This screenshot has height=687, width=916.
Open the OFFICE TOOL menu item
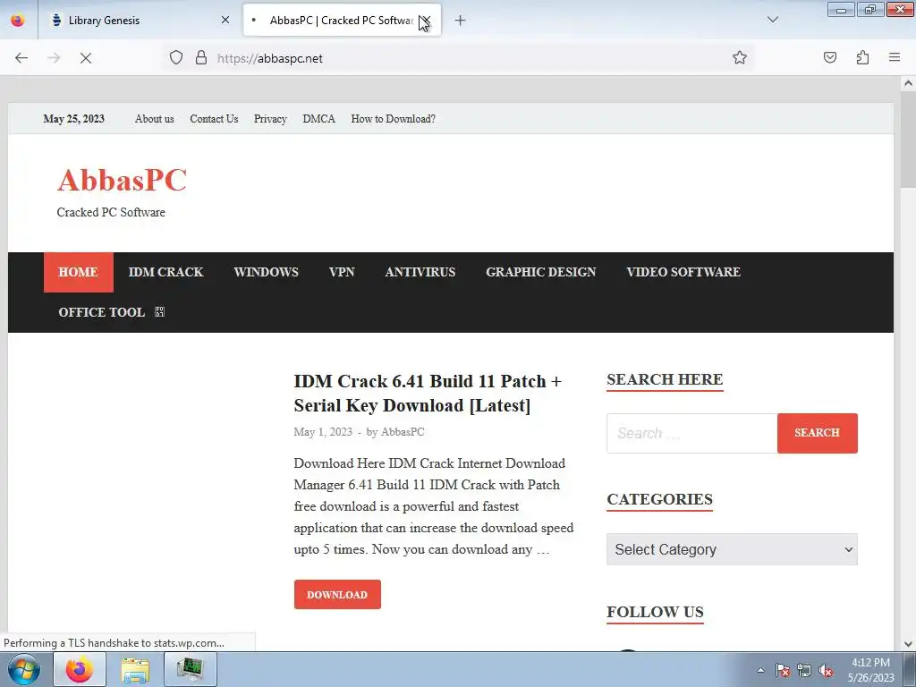(102, 312)
